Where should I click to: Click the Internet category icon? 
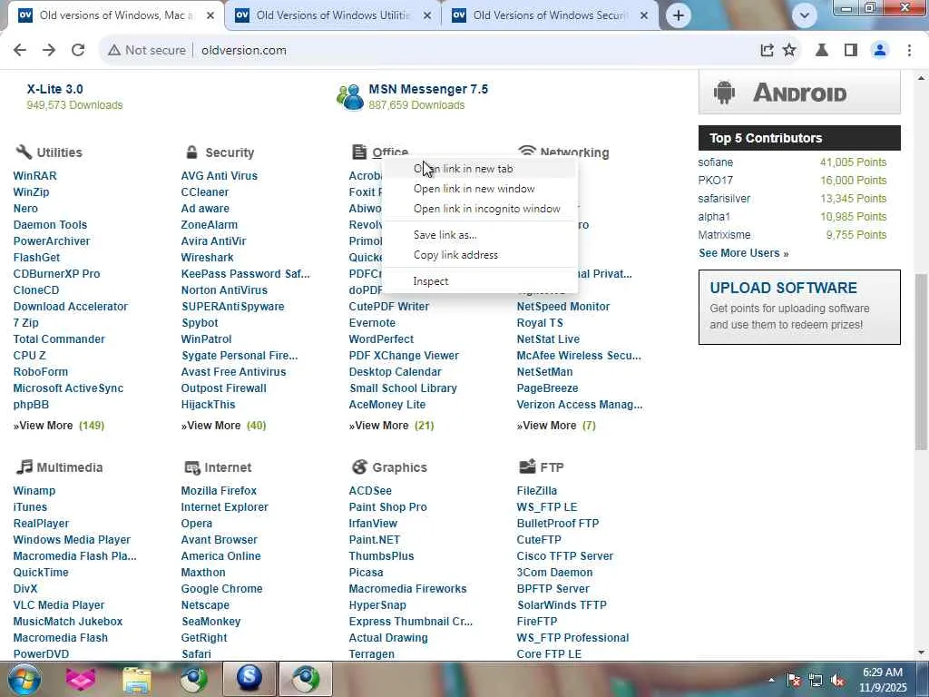[192, 467]
